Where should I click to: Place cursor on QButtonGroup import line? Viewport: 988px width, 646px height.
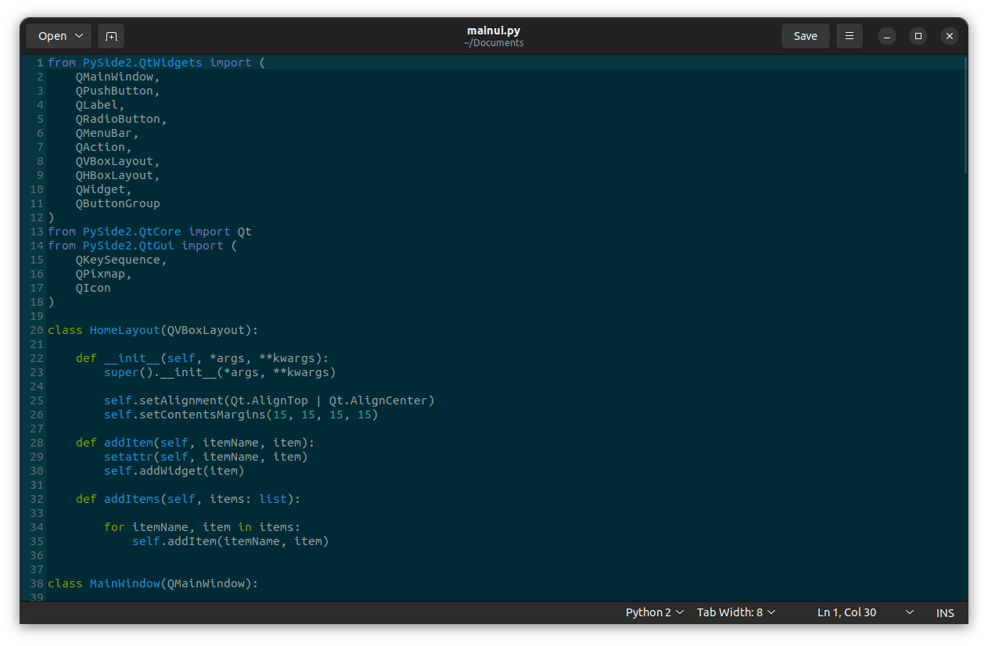[117, 203]
